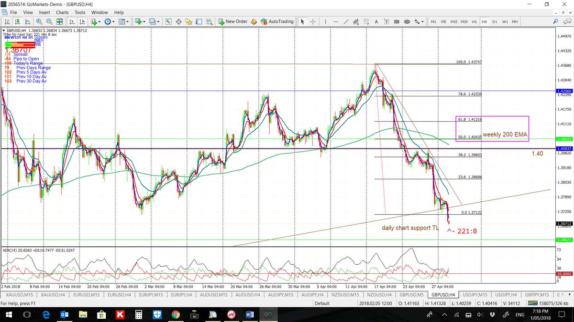
Task: Select the text label tool
Action: coord(386,21)
